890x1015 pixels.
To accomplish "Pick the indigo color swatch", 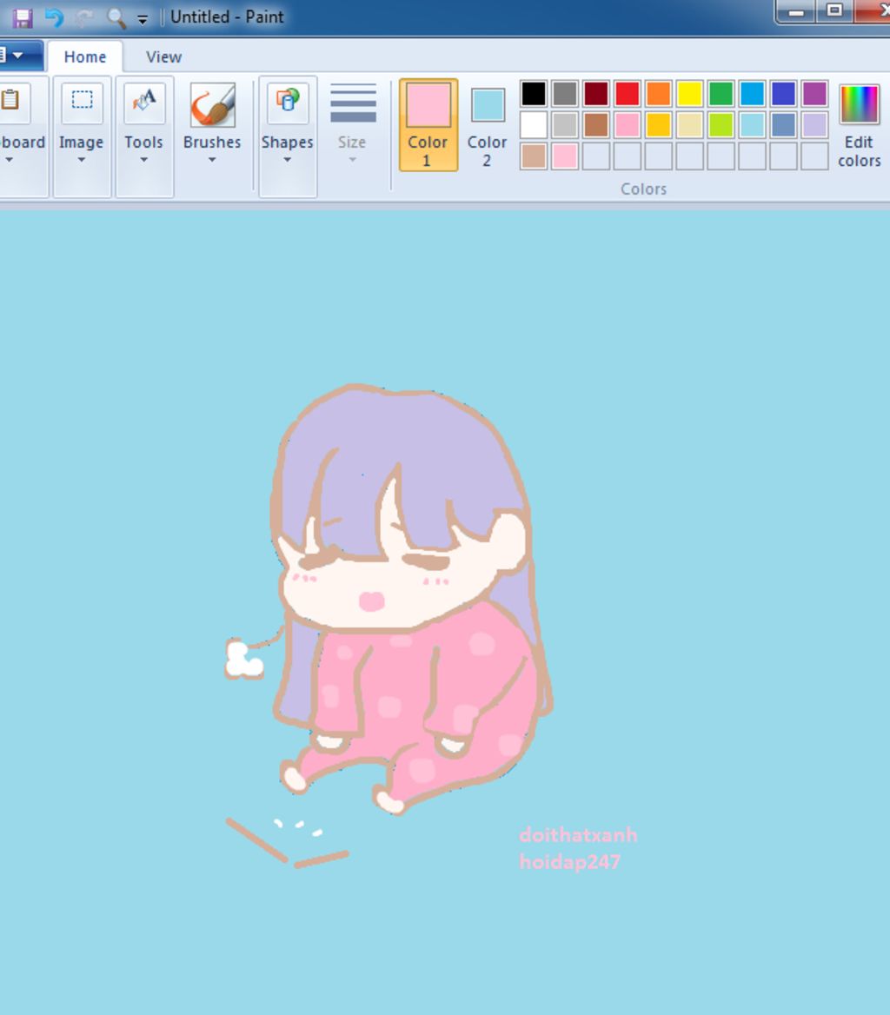I will coord(783,94).
